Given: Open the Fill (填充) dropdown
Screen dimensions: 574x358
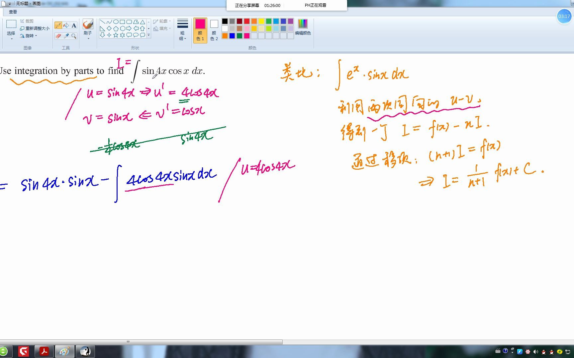Looking at the screenshot, I should pyautogui.click(x=162, y=29).
